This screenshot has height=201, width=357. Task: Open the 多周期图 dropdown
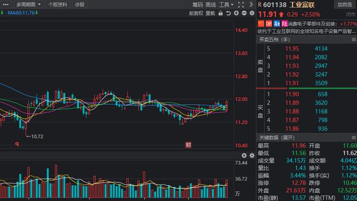28,4
